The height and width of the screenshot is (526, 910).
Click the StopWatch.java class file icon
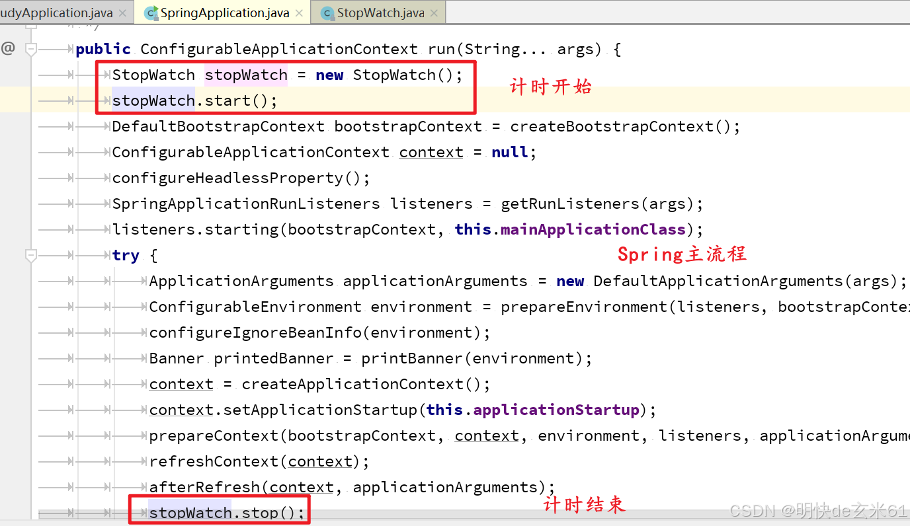tap(327, 13)
